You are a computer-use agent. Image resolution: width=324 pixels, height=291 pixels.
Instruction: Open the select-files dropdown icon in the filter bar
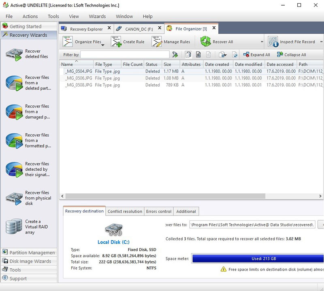(222, 55)
